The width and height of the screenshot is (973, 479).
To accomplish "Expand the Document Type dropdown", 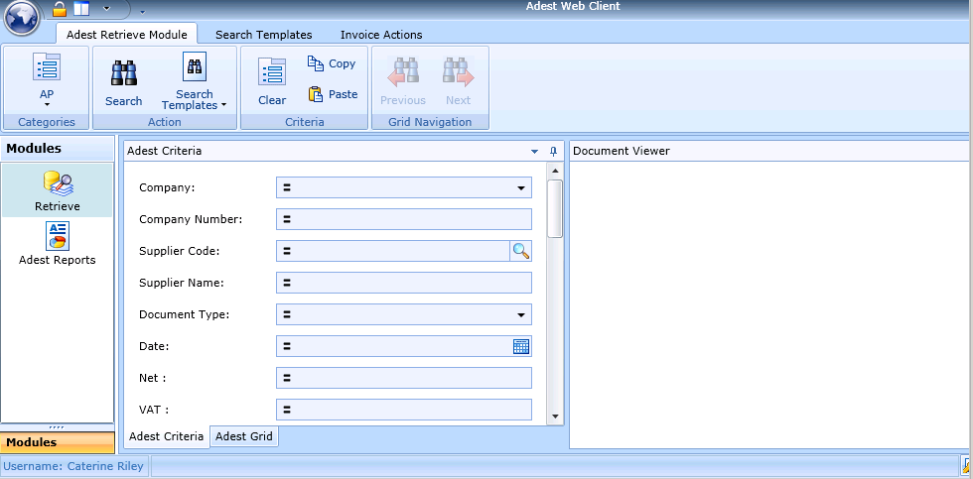I will [521, 314].
